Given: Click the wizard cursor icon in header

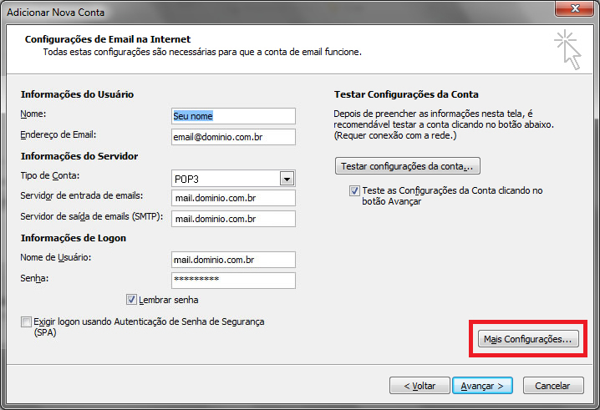Looking at the screenshot, I should [567, 48].
